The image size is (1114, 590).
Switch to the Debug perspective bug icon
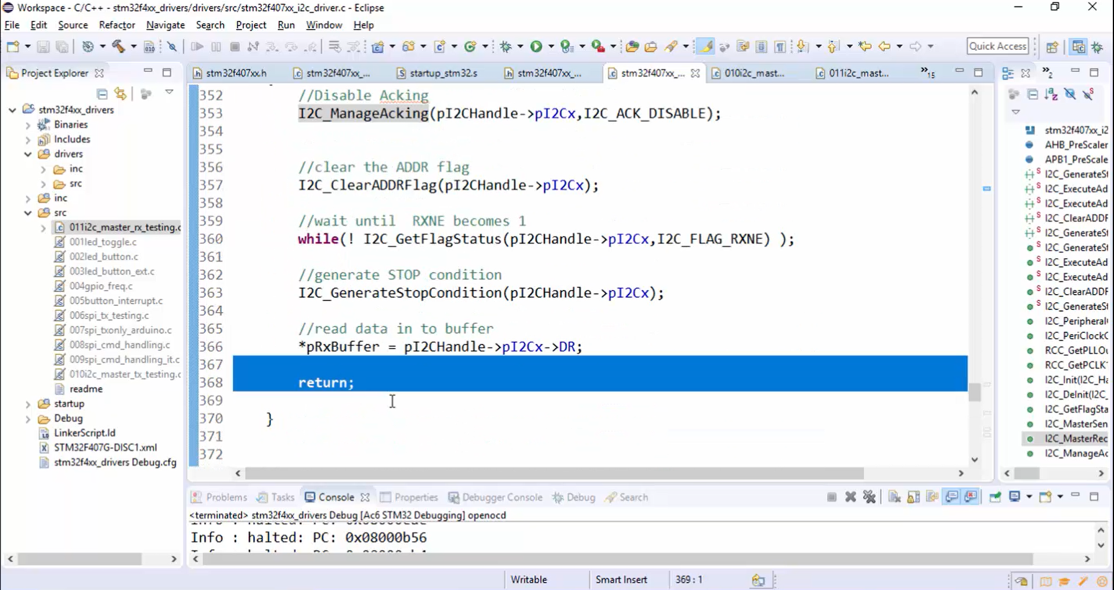coord(1097,46)
